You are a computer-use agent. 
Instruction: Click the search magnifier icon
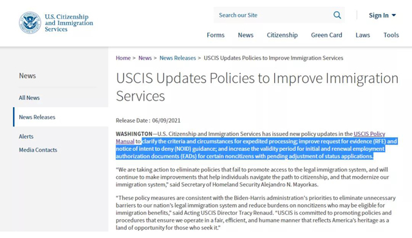[337, 15]
